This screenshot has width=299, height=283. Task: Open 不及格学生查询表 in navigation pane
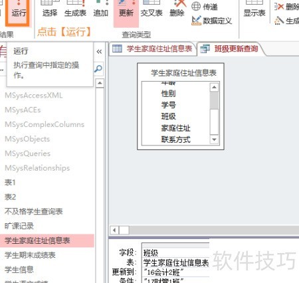click(x=34, y=211)
